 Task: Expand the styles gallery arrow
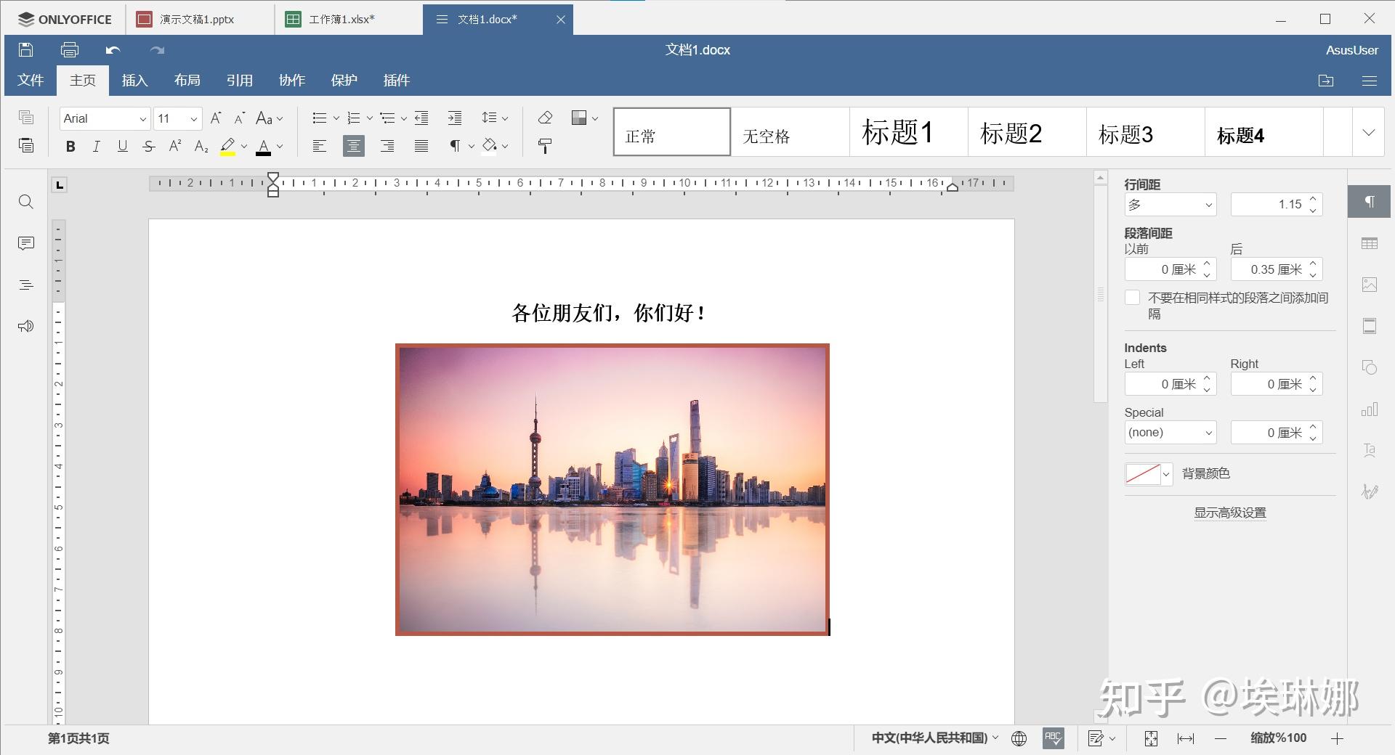pos(1369,132)
